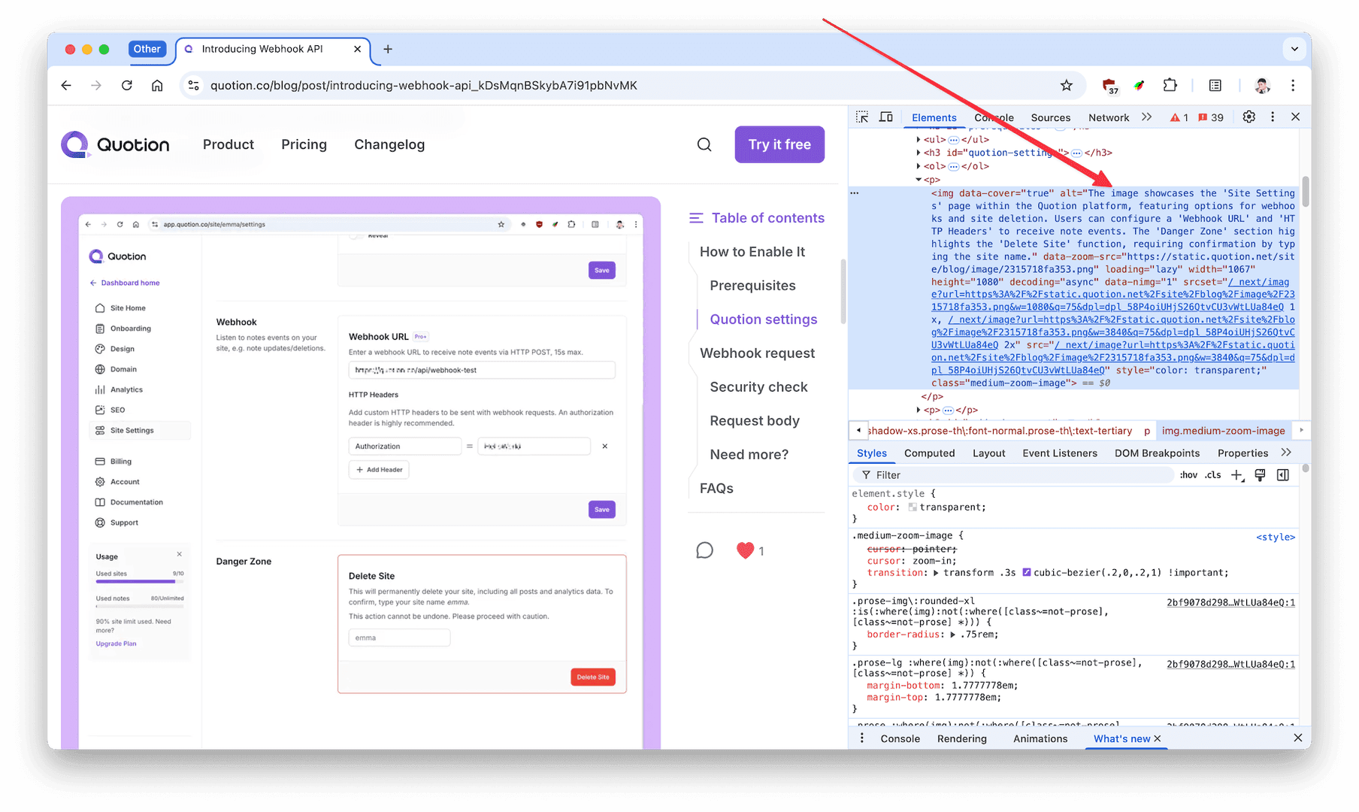Expand the ul element node

(919, 140)
